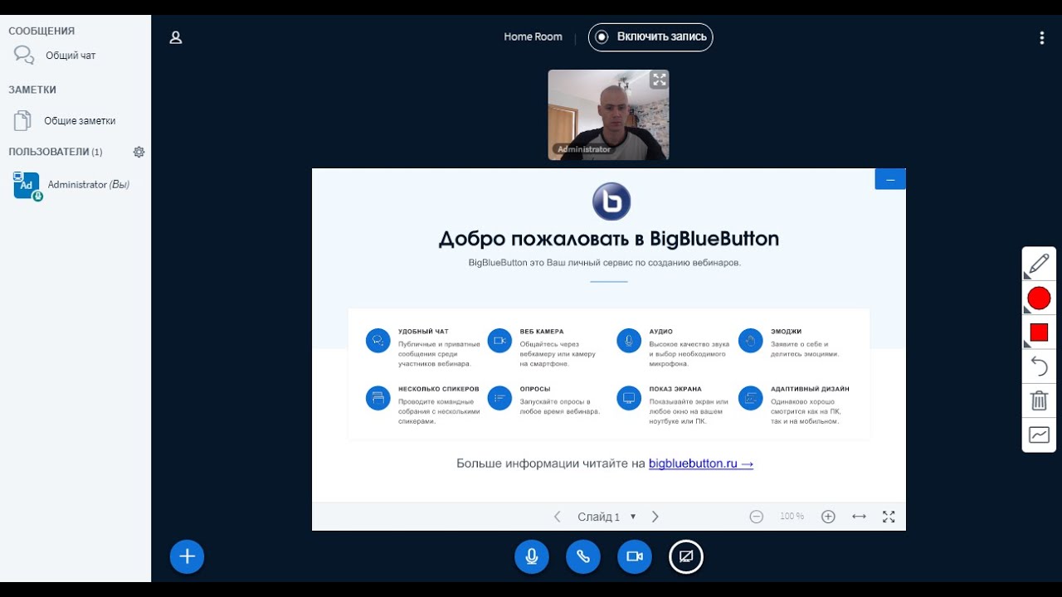Screen dimensions: 1062x597
Task: Undo the last annotation
Action: (x=1039, y=366)
